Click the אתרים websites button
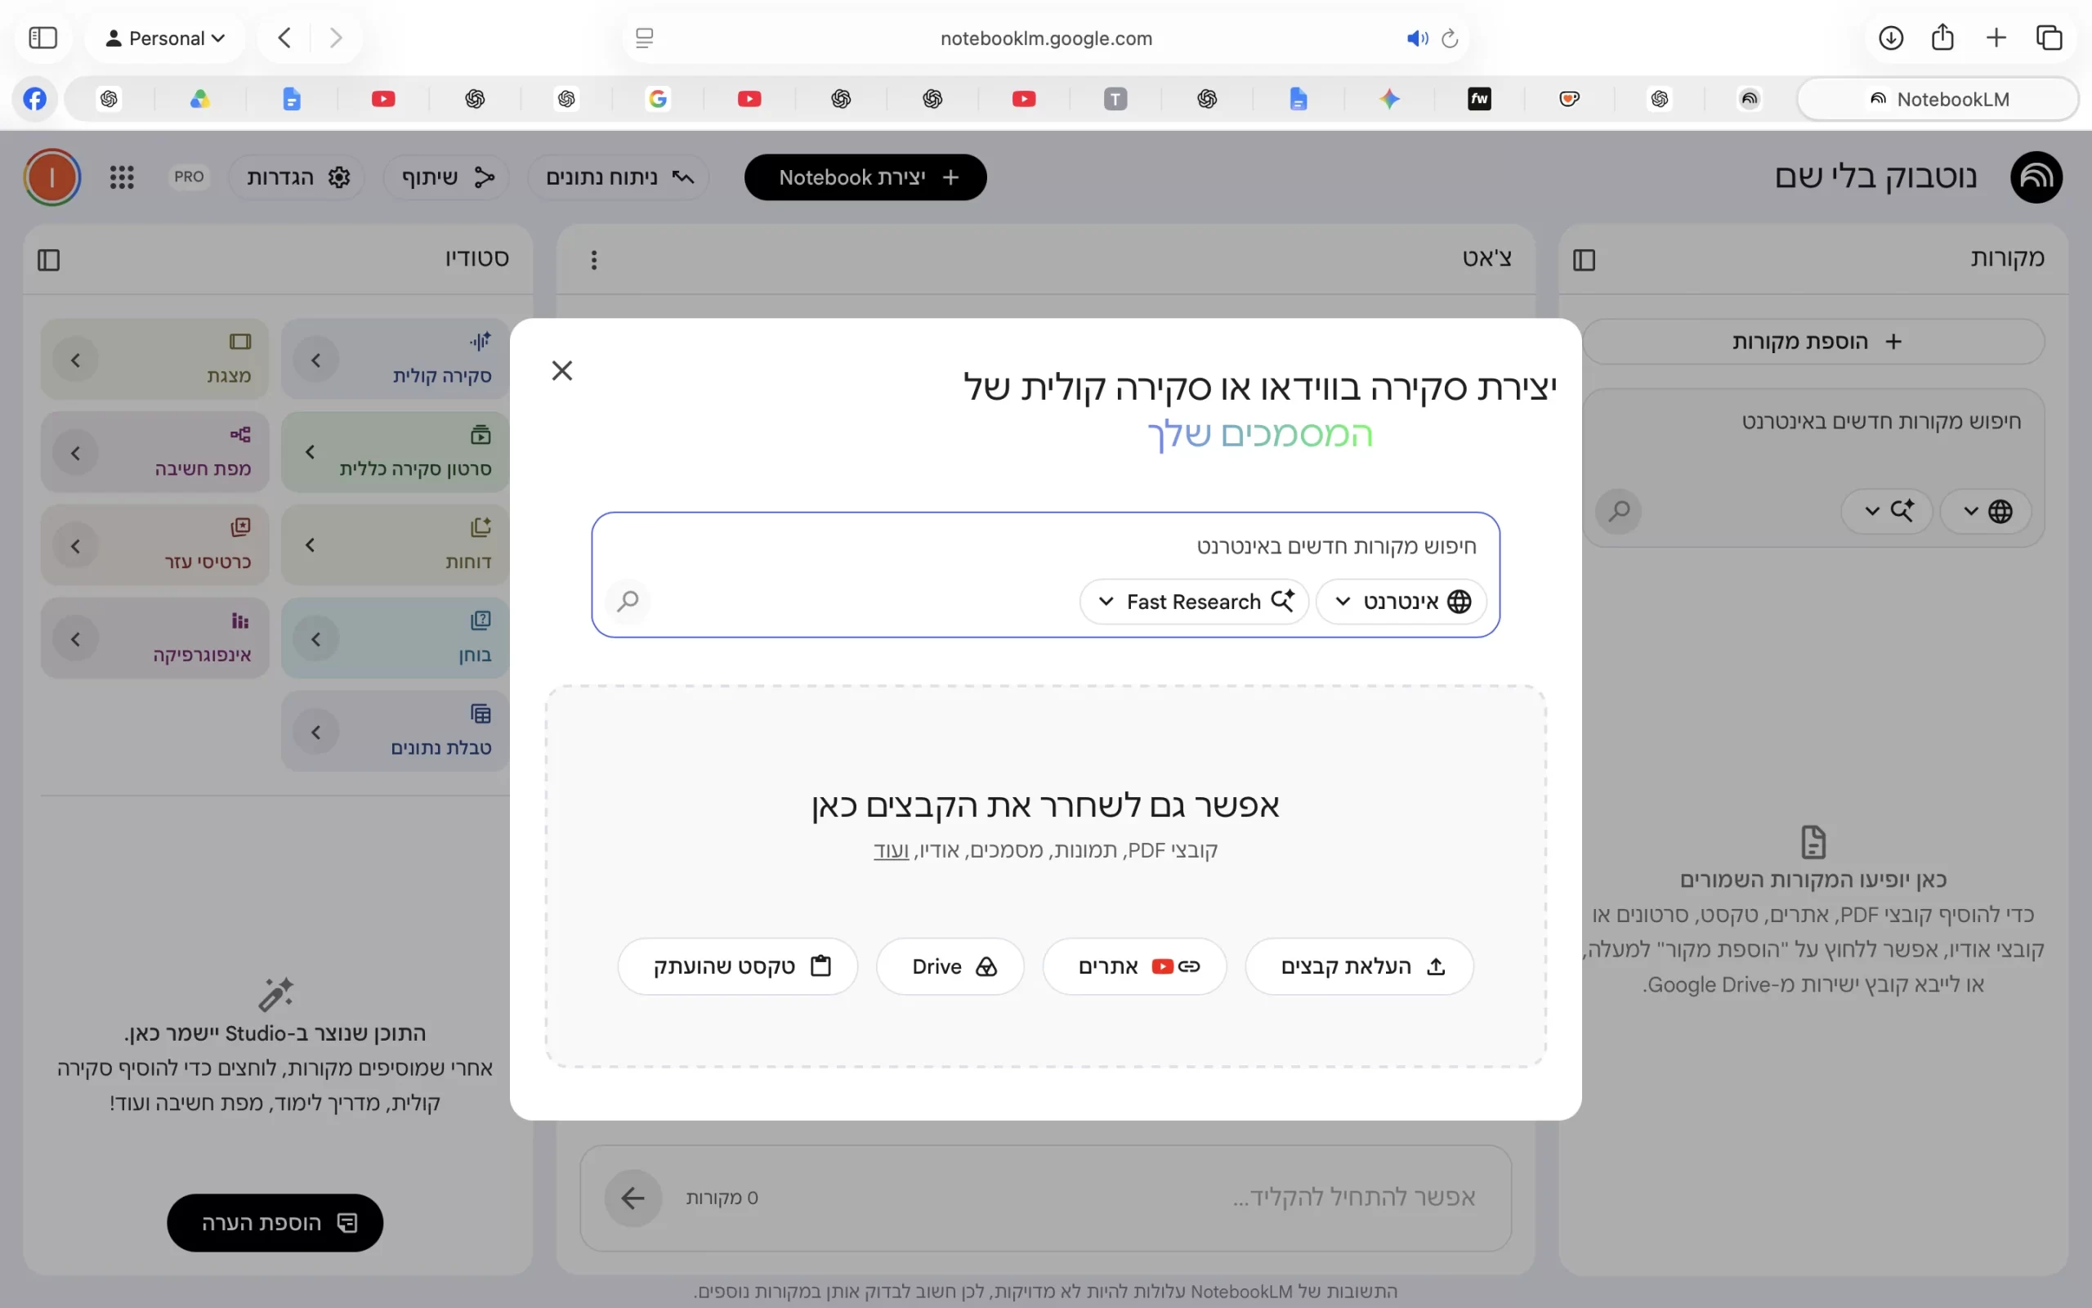This screenshot has height=1308, width=2092. coord(1134,966)
